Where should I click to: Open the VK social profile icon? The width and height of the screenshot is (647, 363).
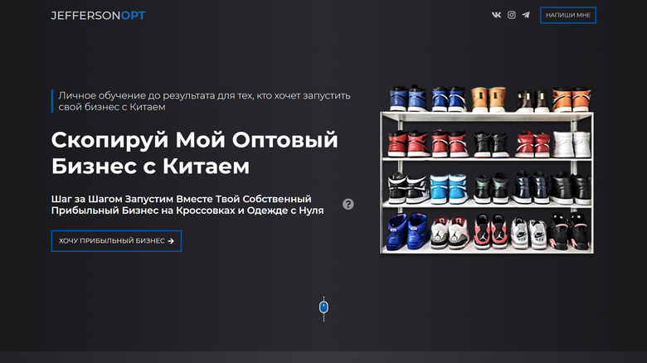(x=496, y=15)
